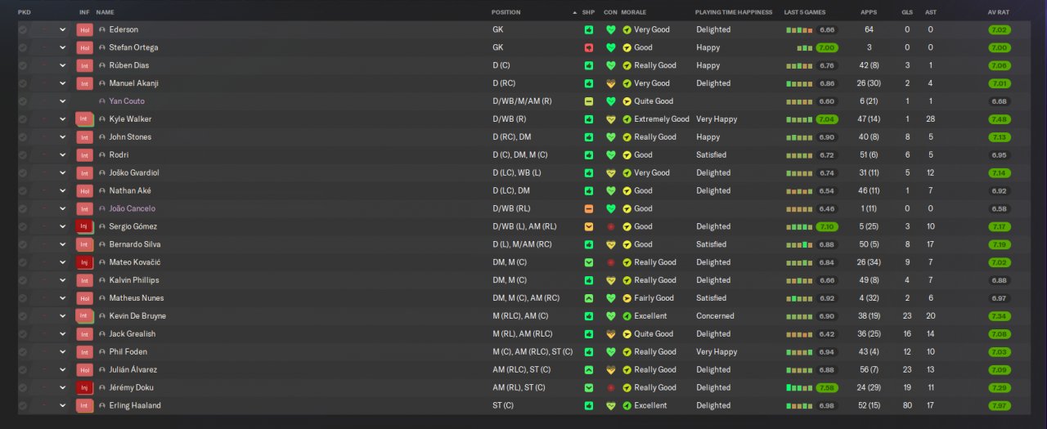1047x429 pixels.
Task: Open the selection dropdown for Phil Foden
Action: point(62,352)
